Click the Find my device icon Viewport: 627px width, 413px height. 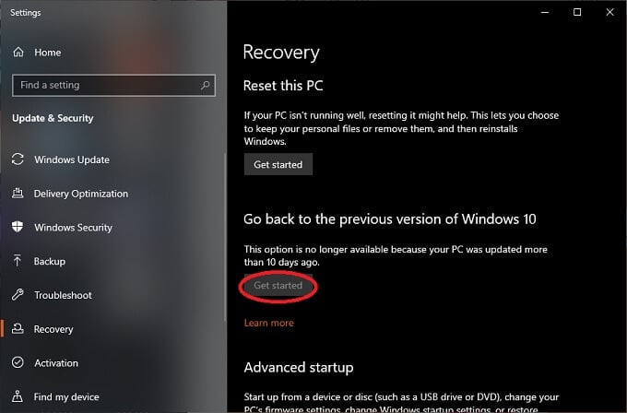pyautogui.click(x=18, y=397)
